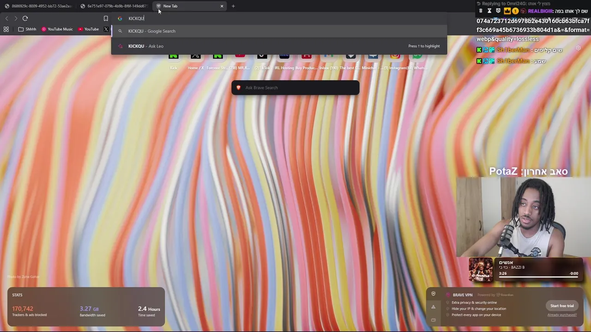The width and height of the screenshot is (591, 332).
Task: Choose the KICKQU - Ask Leo suggestion
Action: click(279, 46)
